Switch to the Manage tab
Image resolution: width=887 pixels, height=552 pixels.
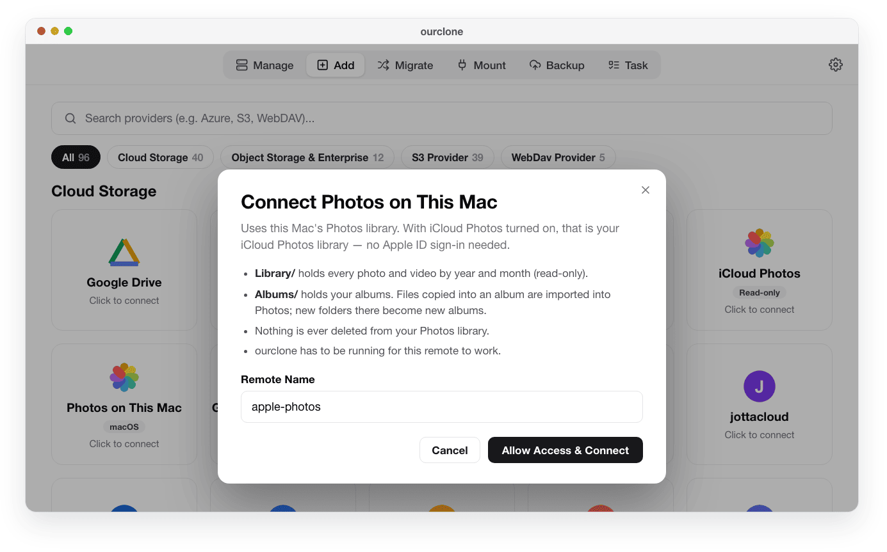[x=265, y=65]
